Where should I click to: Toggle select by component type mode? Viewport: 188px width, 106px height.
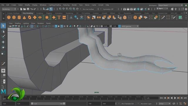pyautogui.click(x=51, y=9)
